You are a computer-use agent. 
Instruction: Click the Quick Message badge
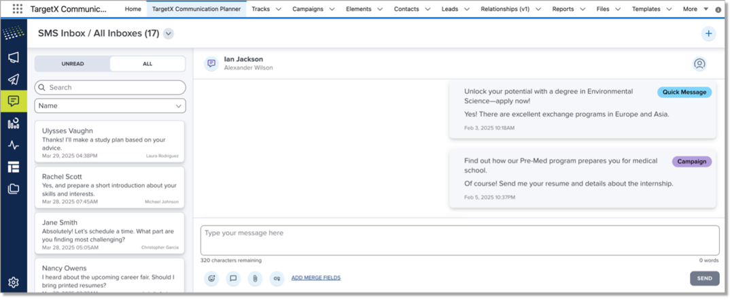pyautogui.click(x=684, y=93)
